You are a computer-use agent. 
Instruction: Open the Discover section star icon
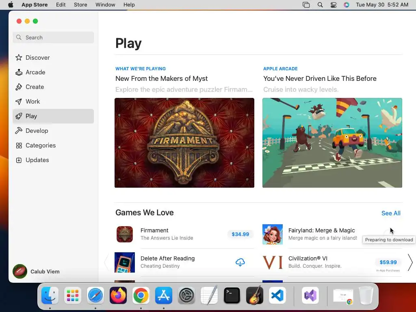[x=19, y=58]
